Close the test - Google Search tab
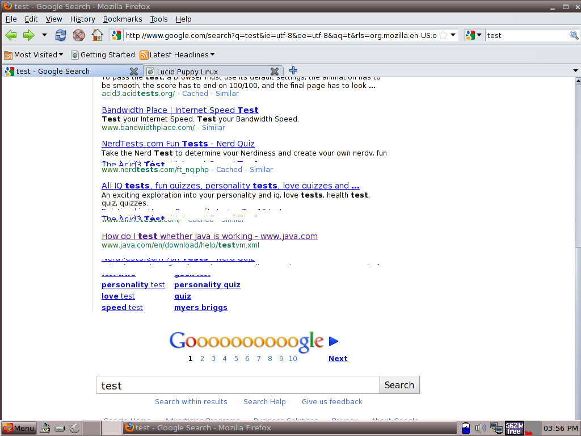Screen dimensions: 581x436 coord(134,71)
